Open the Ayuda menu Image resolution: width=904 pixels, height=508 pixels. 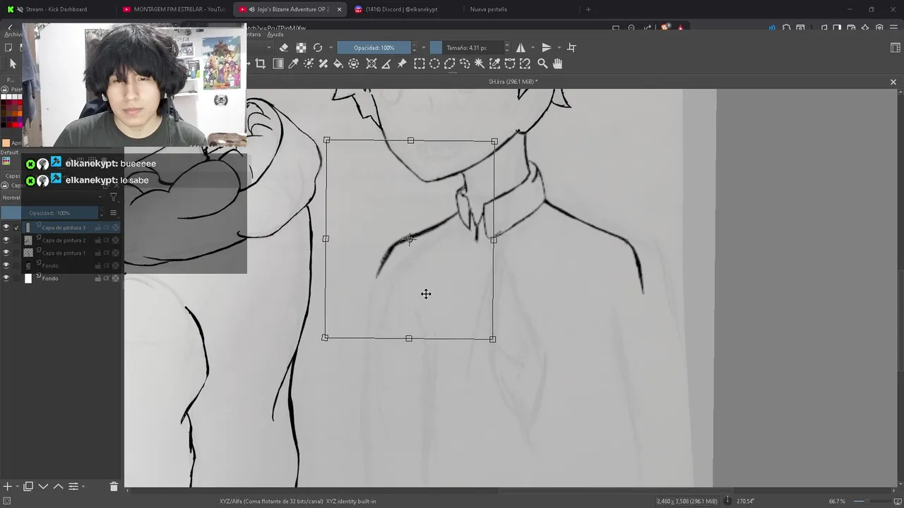click(275, 34)
